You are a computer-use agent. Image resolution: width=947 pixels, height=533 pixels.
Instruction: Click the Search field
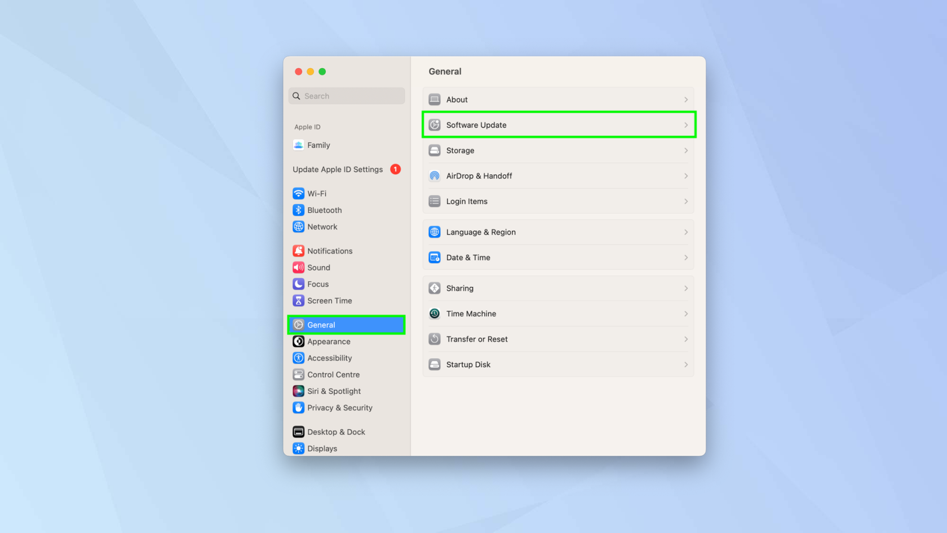[347, 96]
